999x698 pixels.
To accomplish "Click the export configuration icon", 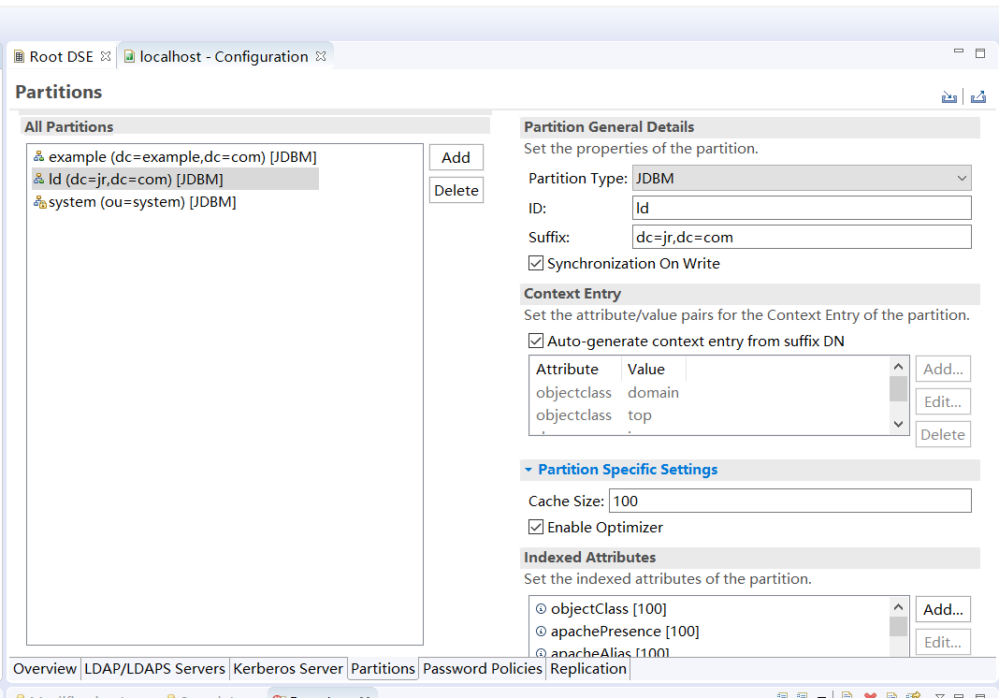I will coord(977,96).
